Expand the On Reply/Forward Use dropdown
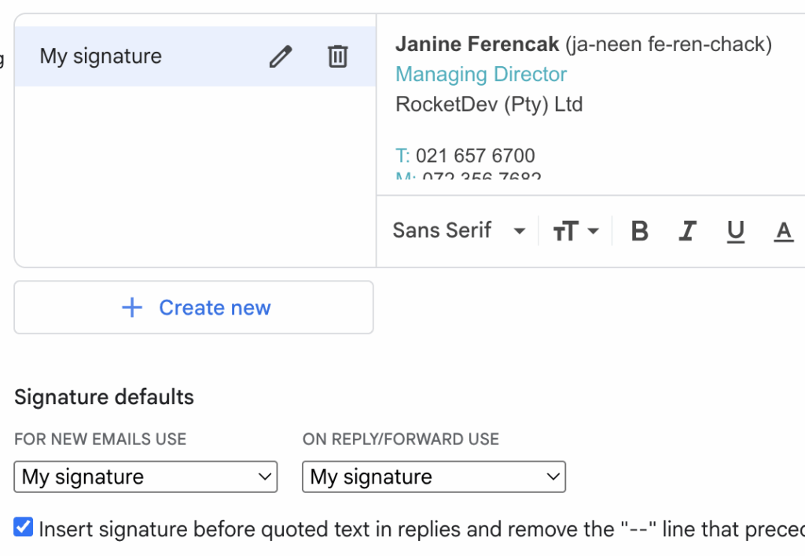The height and width of the screenshot is (556, 805). click(x=434, y=477)
